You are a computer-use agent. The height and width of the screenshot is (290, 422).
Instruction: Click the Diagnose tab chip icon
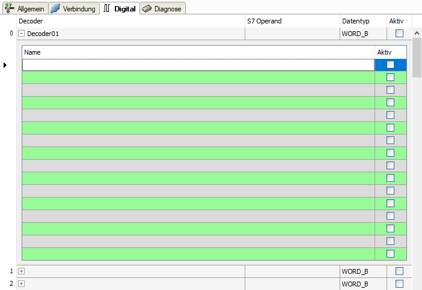[147, 8]
